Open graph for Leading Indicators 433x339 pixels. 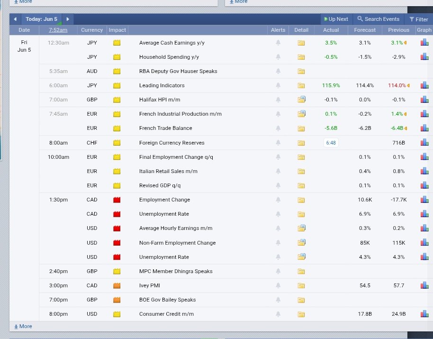[424, 85]
